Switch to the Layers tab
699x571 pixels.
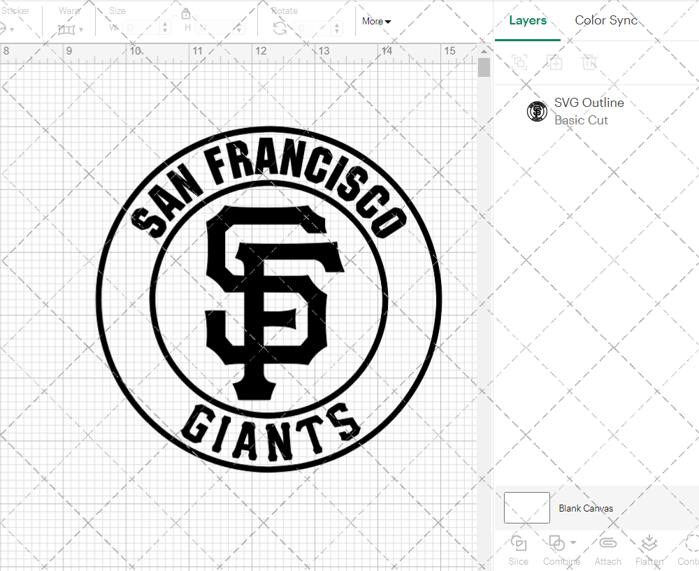(528, 20)
